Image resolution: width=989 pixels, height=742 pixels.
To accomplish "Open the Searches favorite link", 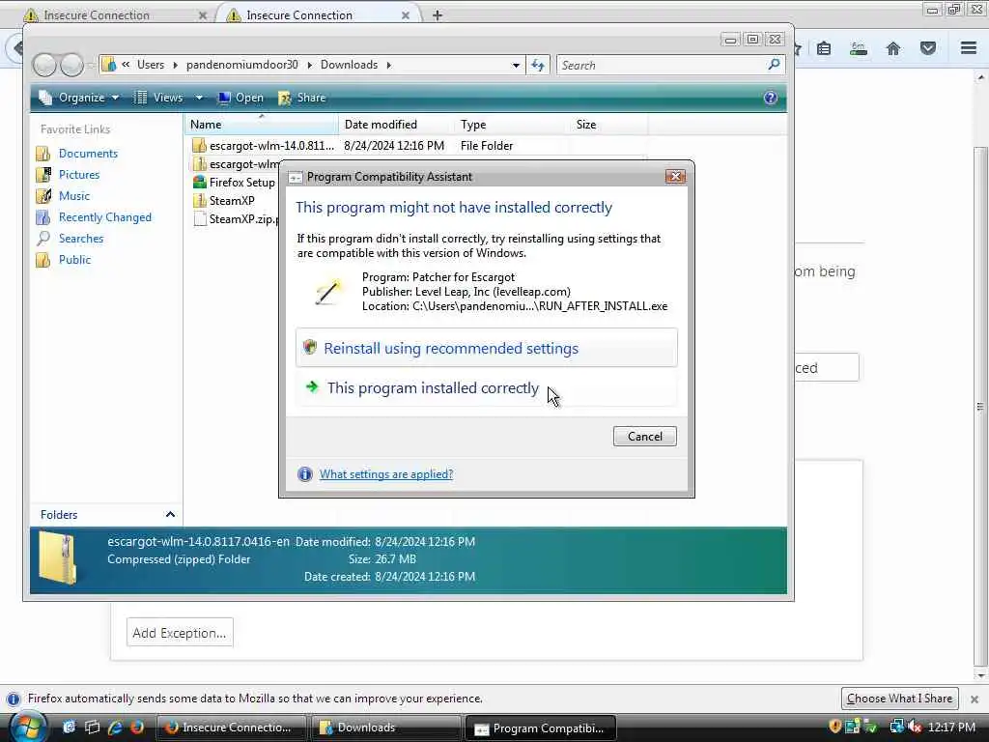I will (81, 239).
